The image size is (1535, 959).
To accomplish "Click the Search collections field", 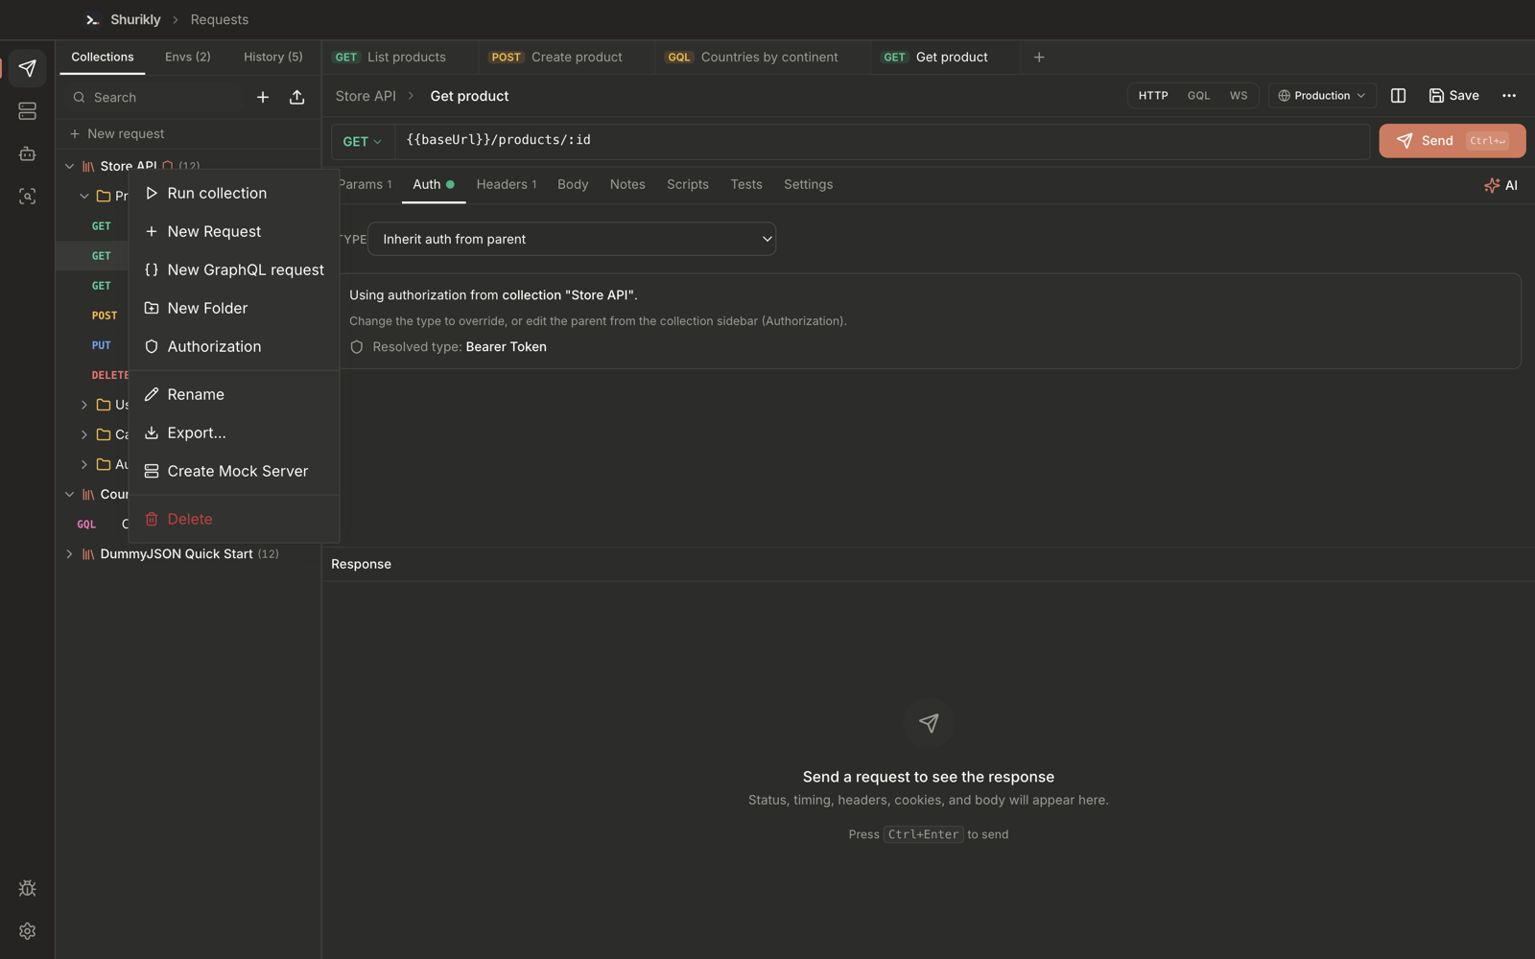I will click(x=153, y=98).
